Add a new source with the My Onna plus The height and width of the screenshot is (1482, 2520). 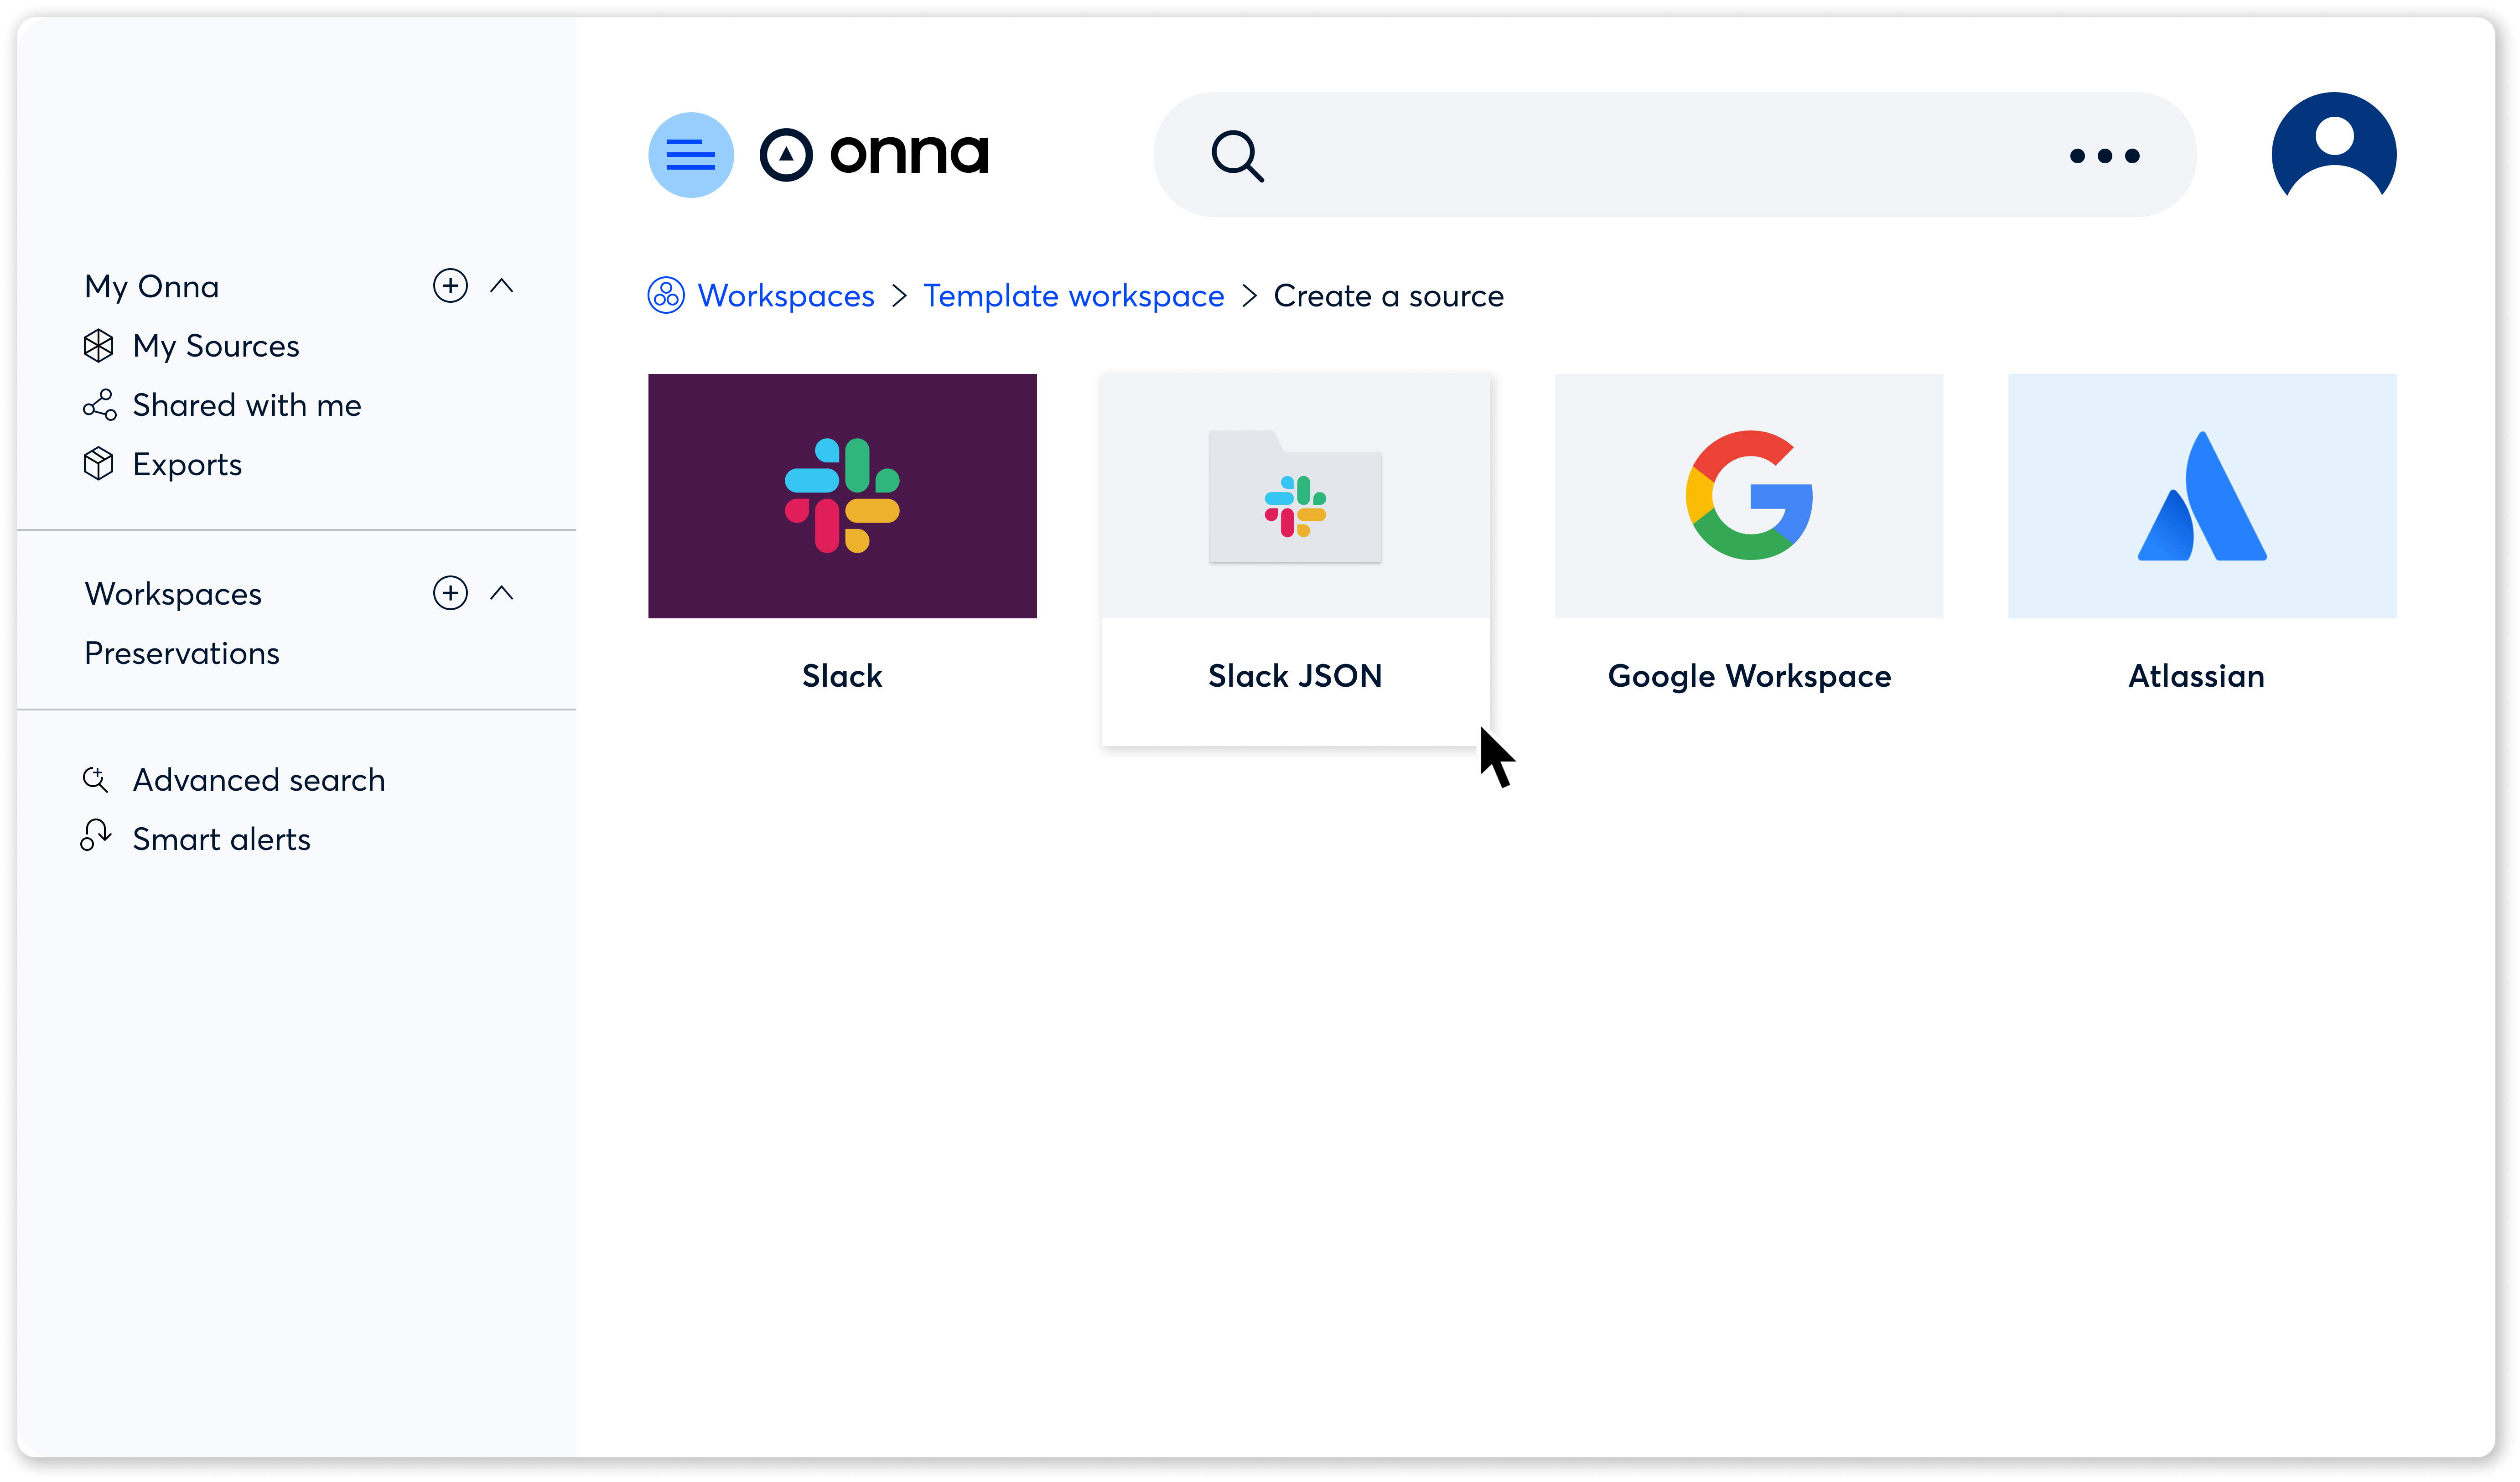click(x=450, y=285)
